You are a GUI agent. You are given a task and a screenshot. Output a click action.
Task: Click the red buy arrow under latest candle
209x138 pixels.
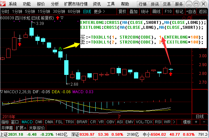coord(171,74)
